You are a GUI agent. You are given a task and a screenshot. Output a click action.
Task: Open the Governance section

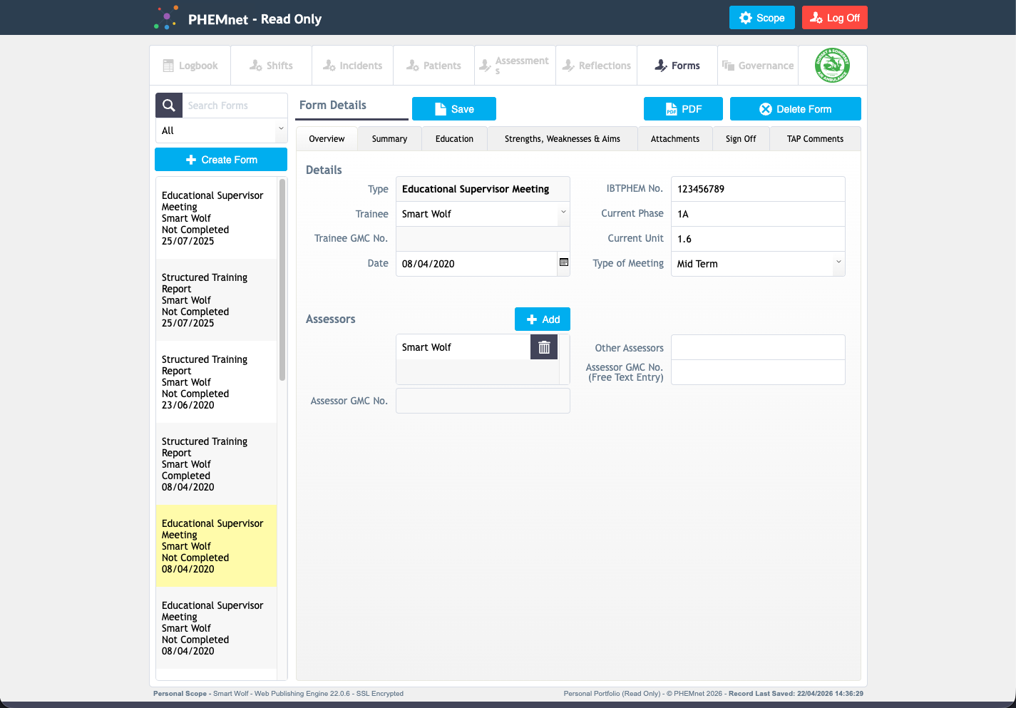pos(759,66)
